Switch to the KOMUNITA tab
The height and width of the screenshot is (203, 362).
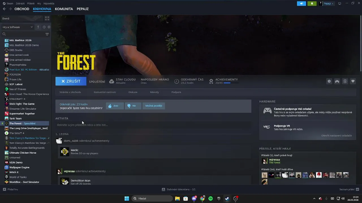pyautogui.click(x=64, y=9)
